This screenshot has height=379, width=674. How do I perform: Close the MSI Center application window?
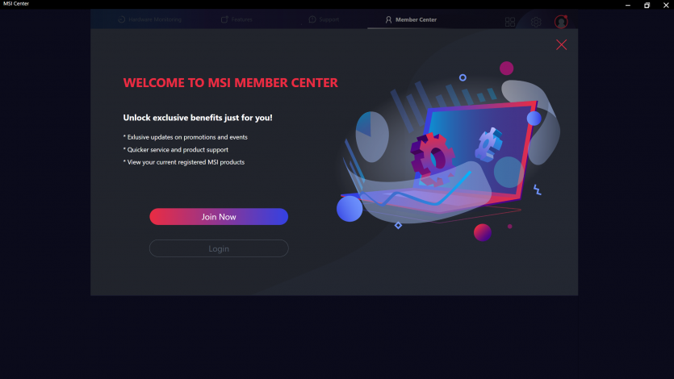click(666, 5)
